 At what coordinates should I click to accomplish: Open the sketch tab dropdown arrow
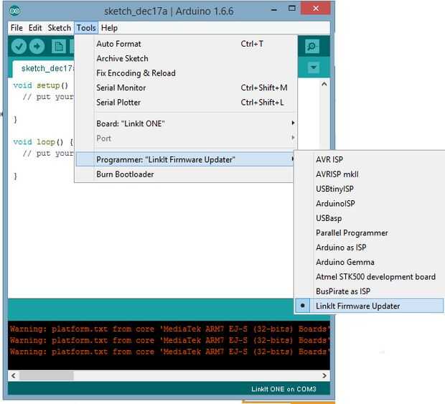click(313, 68)
